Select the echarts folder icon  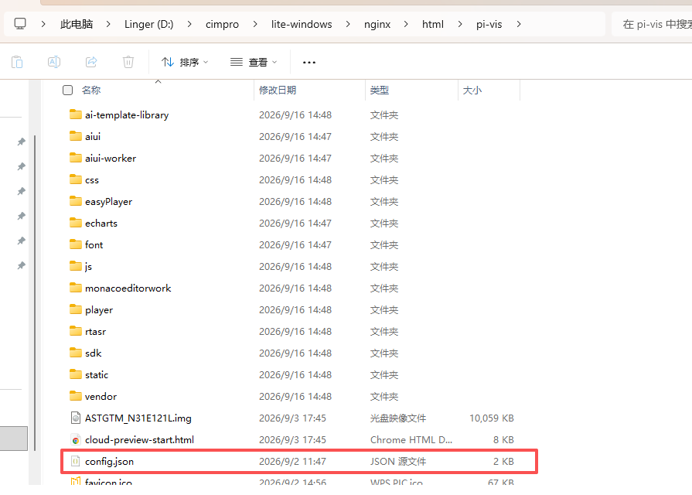coord(76,223)
